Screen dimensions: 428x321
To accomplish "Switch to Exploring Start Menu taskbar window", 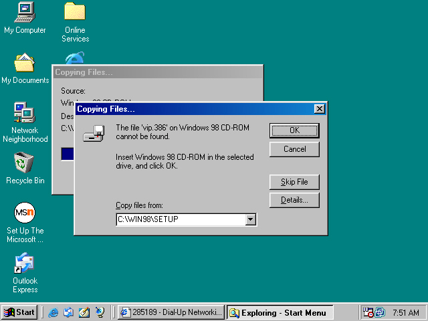I will coord(280,312).
